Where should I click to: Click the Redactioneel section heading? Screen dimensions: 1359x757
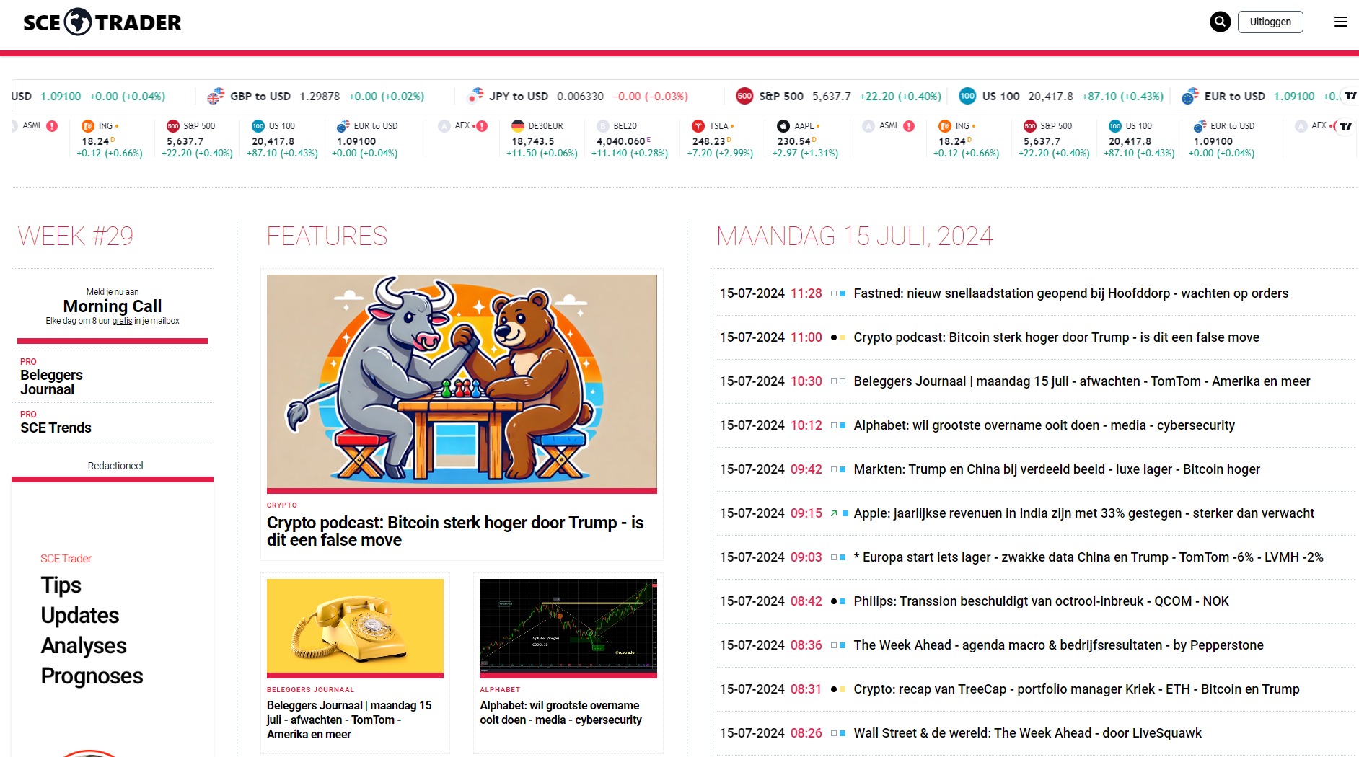tap(115, 466)
